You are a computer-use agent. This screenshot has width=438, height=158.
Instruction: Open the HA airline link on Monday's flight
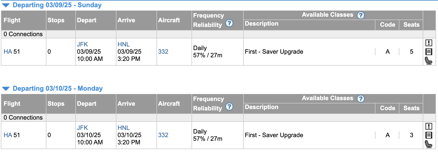[x=8, y=135]
